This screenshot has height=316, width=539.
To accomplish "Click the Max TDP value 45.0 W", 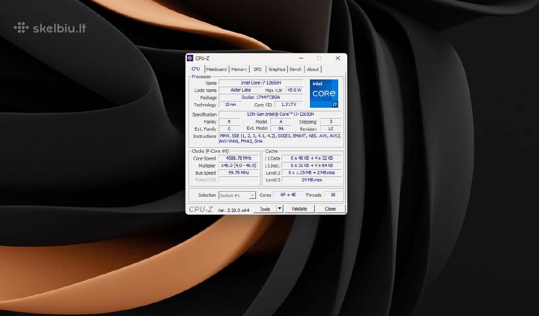I will [x=294, y=90].
